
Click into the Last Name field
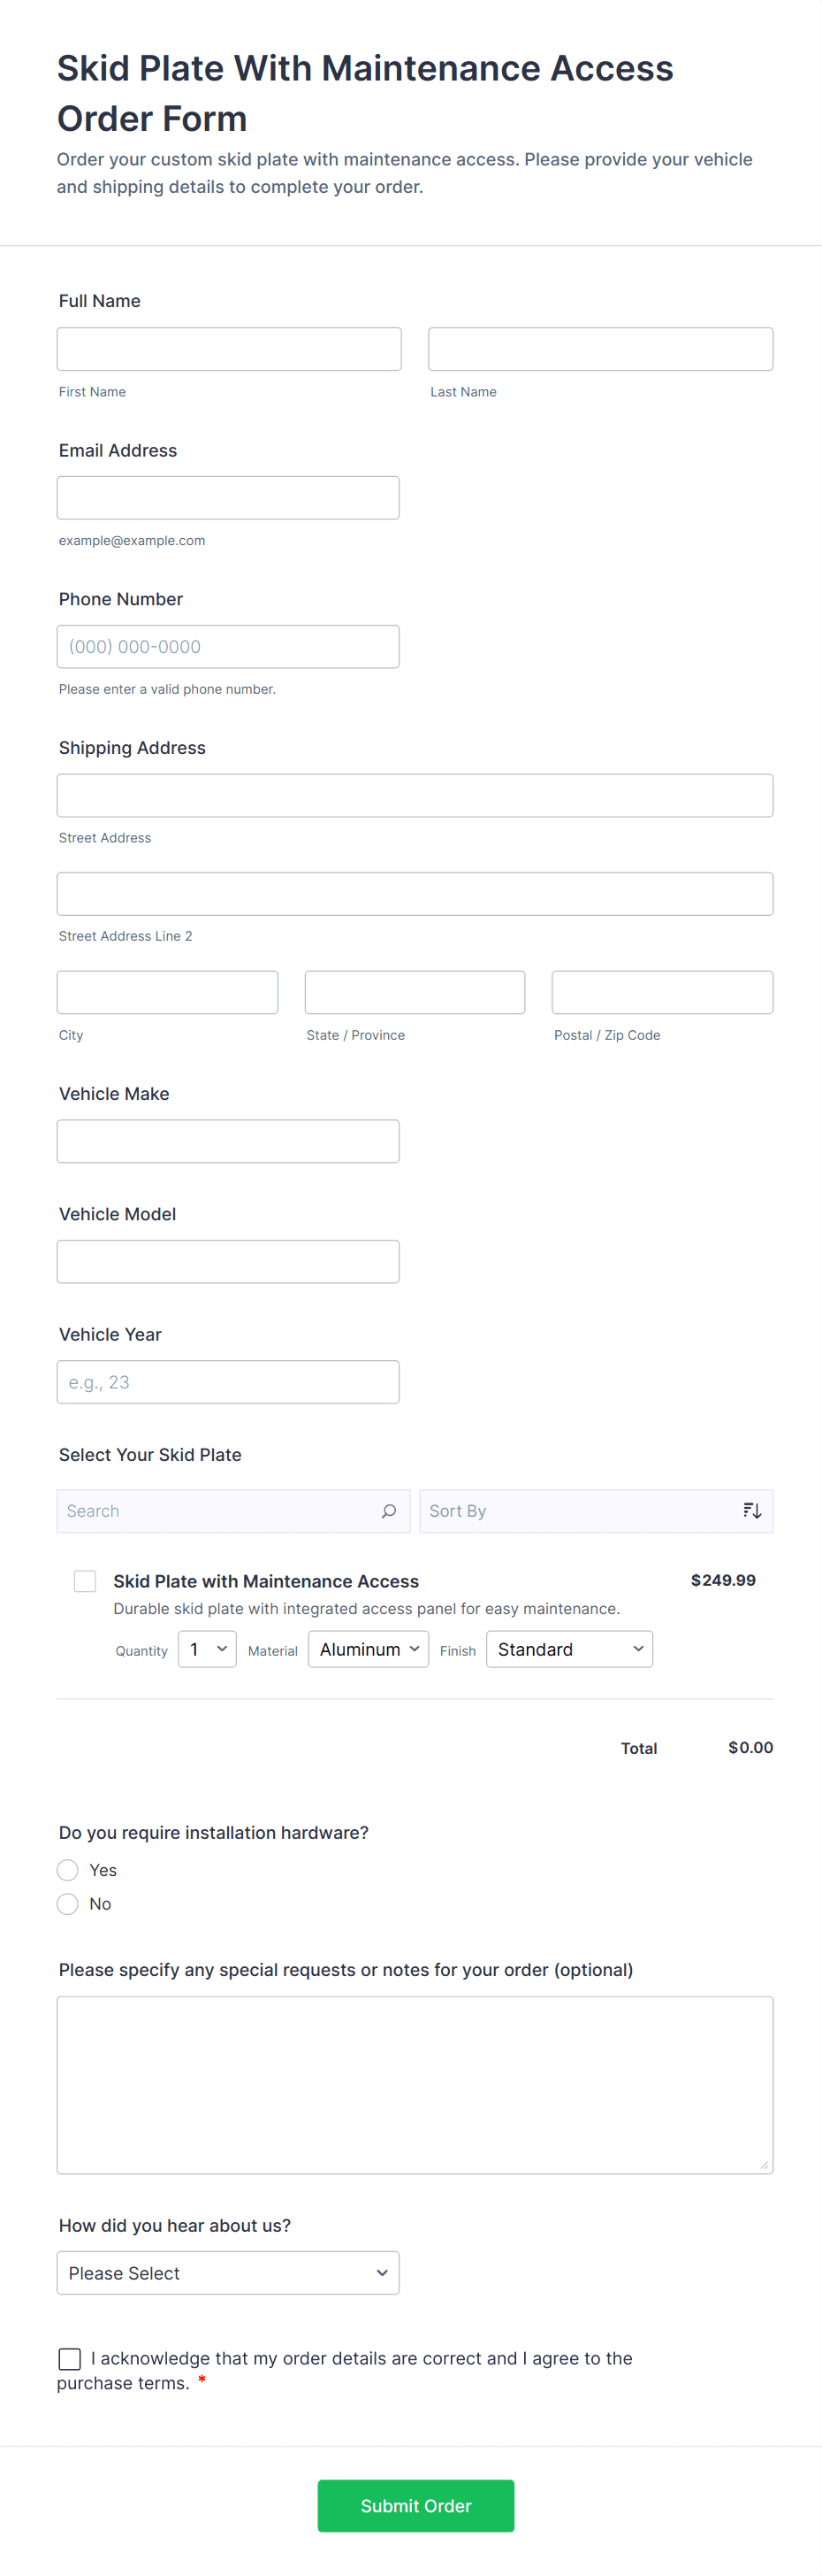tap(600, 349)
